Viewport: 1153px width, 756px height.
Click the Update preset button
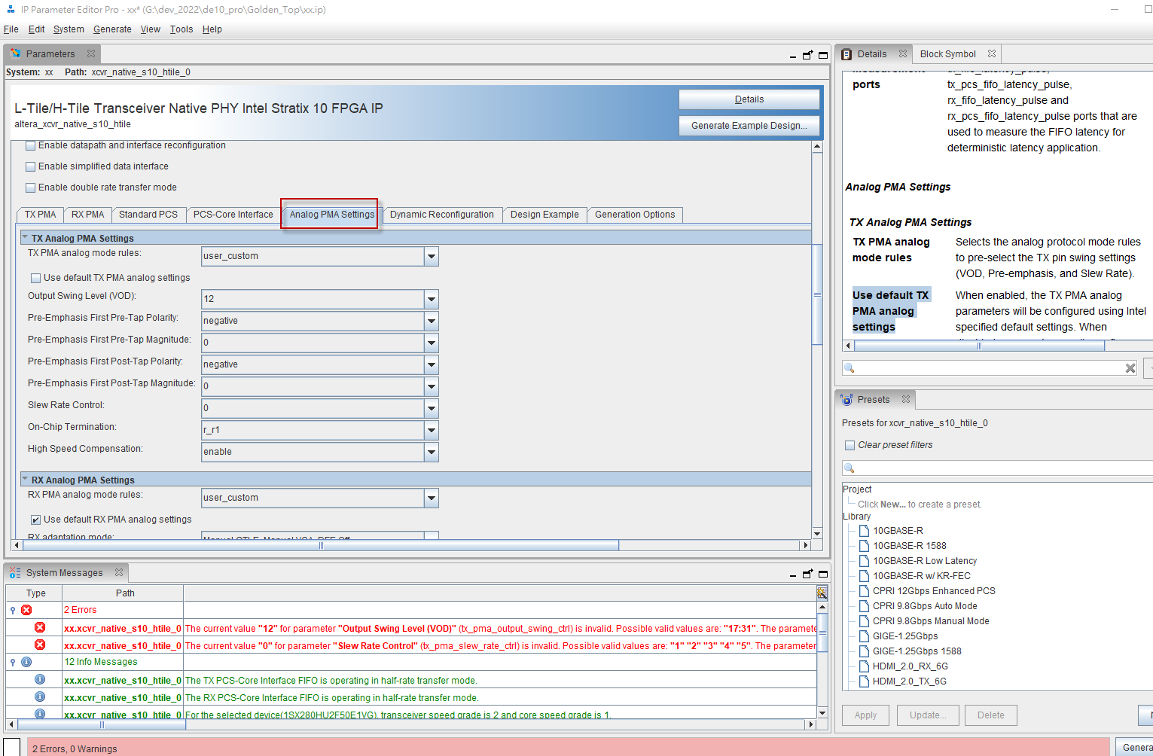coord(928,715)
